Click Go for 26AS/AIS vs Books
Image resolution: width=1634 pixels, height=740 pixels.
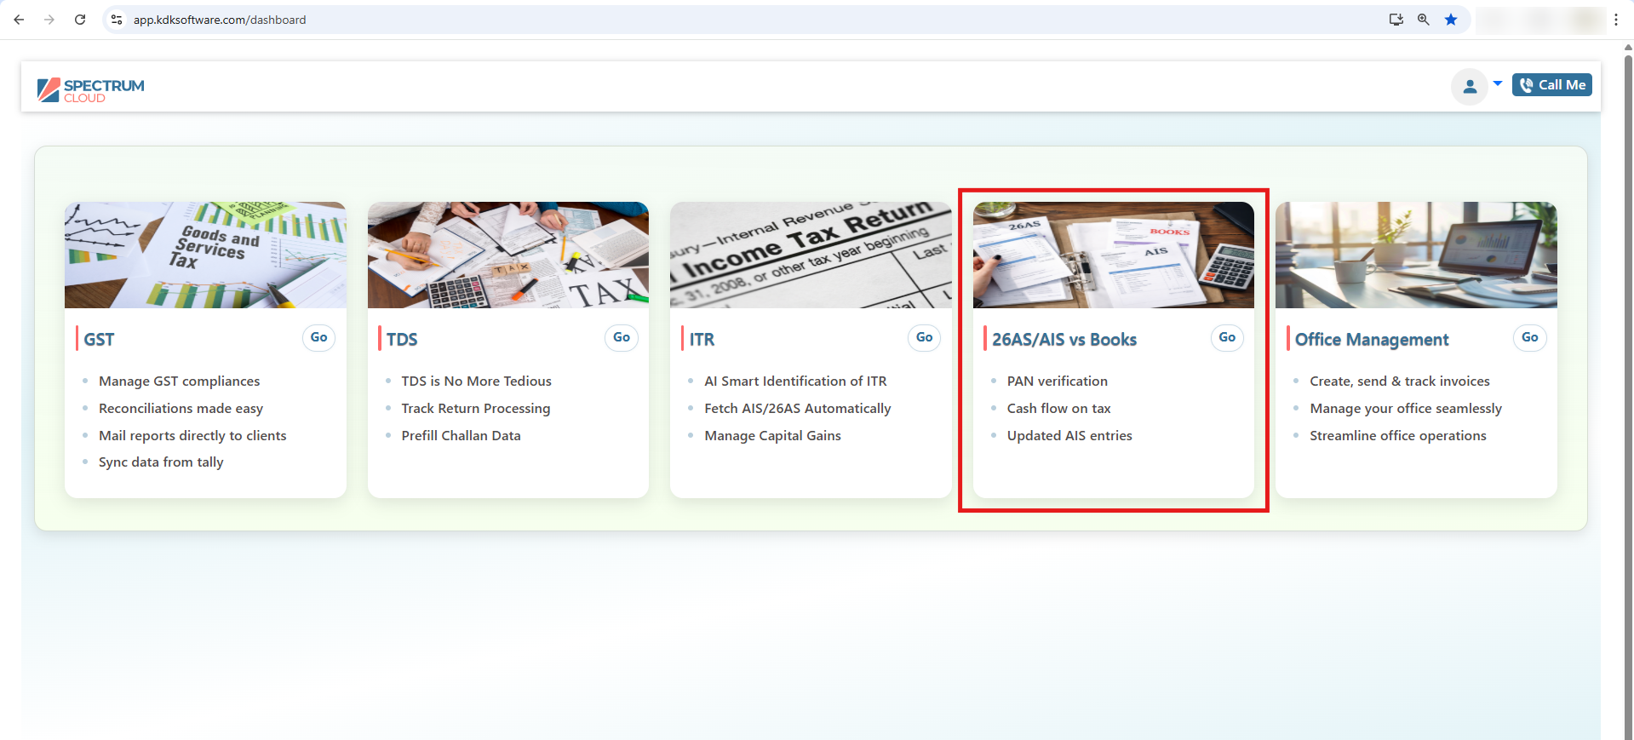tap(1227, 338)
